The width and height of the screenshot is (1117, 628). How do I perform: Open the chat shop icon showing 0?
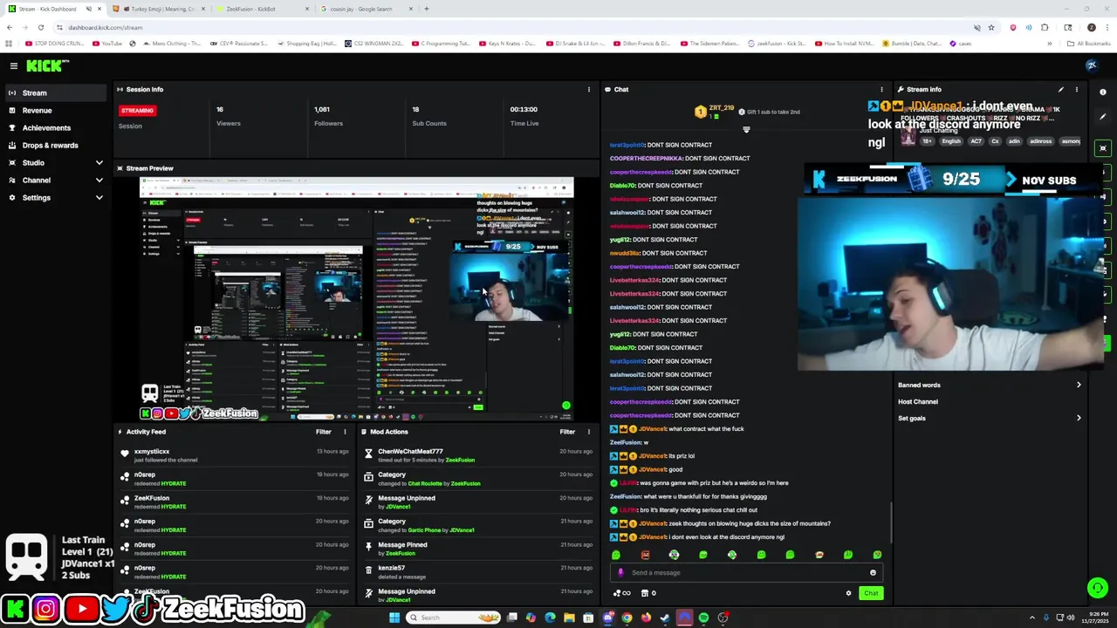click(648, 593)
